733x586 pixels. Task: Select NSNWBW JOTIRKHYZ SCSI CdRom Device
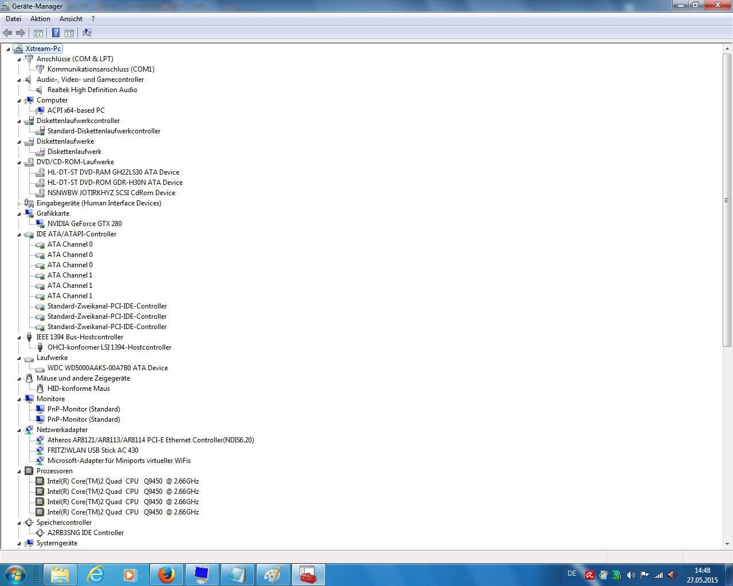tap(111, 193)
